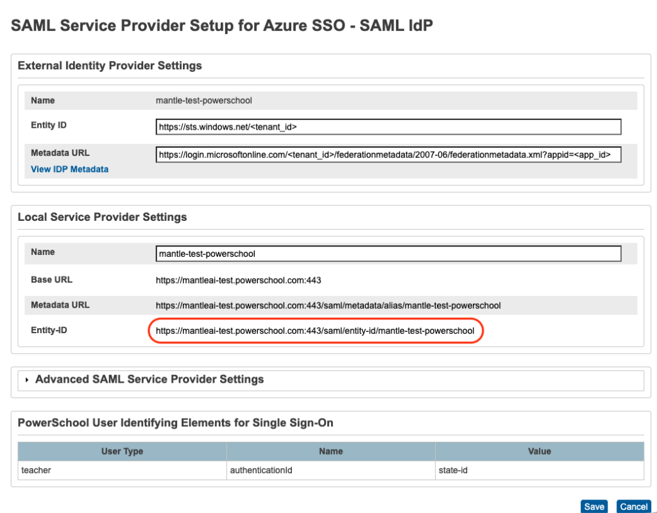Click the External Identity Provider Settings heading

[x=110, y=65]
